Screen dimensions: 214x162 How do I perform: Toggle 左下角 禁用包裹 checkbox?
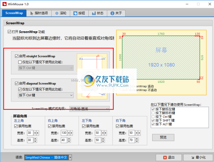[x=84, y=126]
